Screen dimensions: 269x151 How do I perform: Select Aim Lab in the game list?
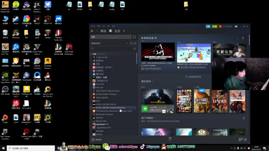(x=100, y=87)
